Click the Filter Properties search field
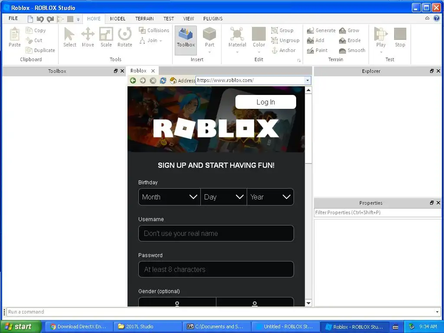This screenshot has height=333, width=444. [378, 212]
